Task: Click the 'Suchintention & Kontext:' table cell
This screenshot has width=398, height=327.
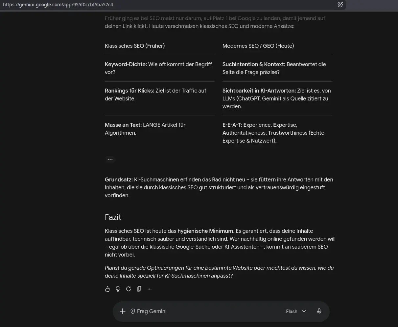Action: click(277, 68)
